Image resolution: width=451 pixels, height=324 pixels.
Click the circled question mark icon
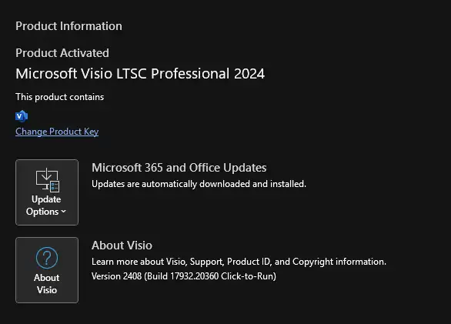[x=47, y=258]
